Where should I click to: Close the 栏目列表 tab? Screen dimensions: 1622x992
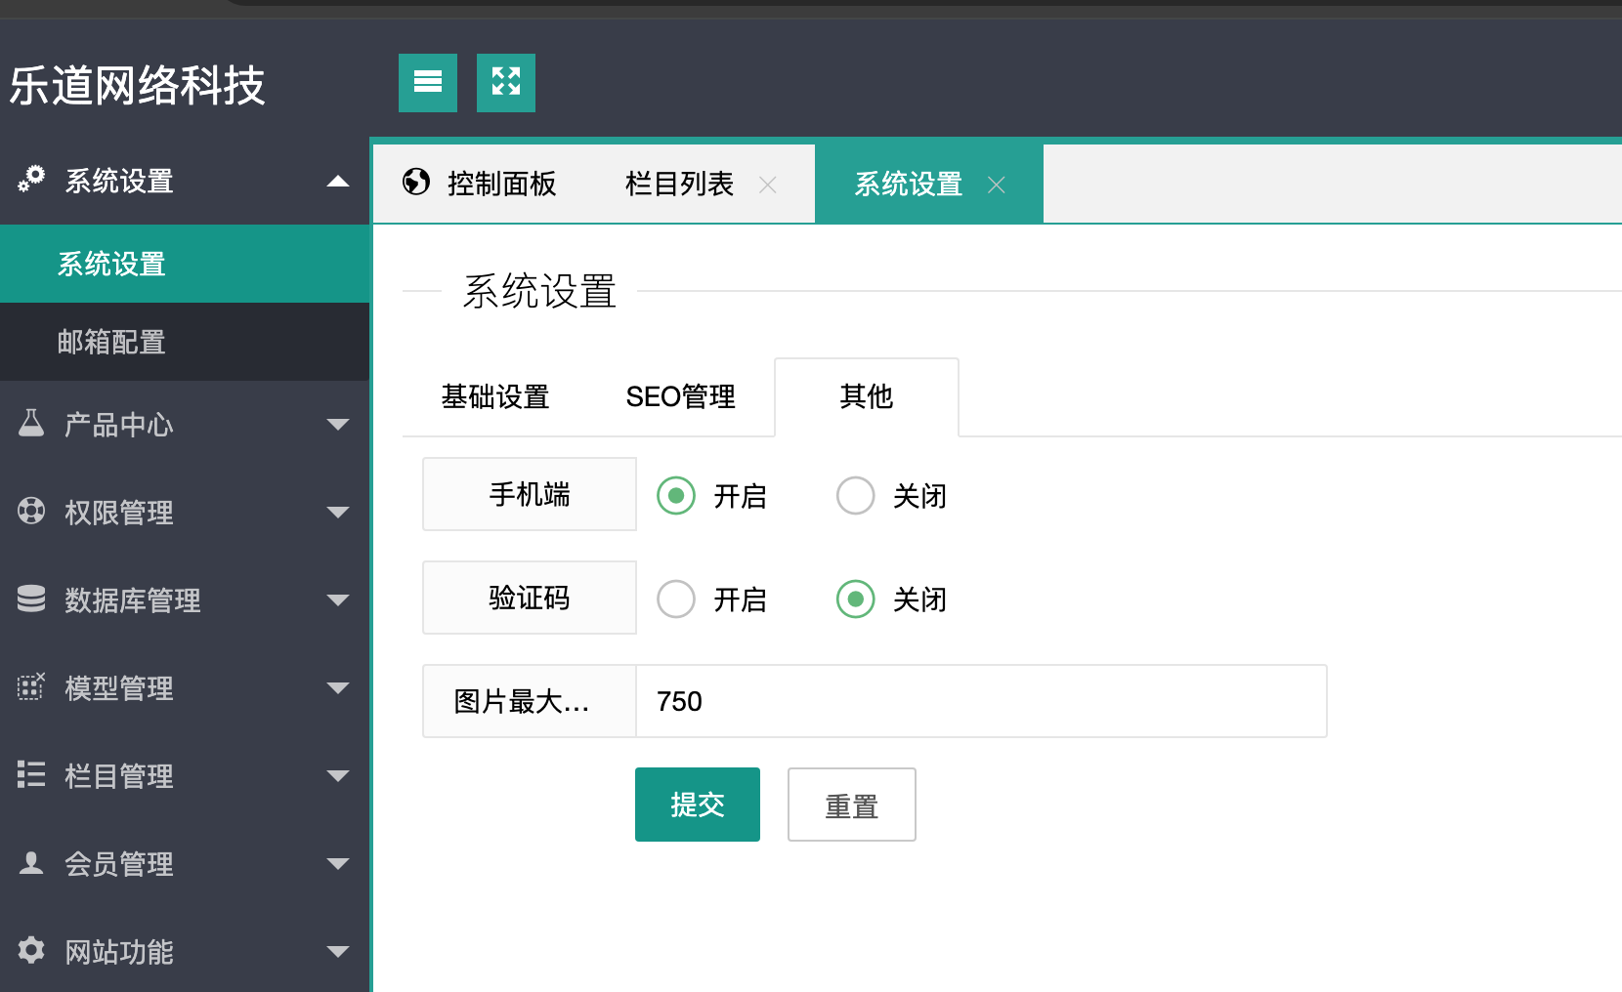(768, 185)
